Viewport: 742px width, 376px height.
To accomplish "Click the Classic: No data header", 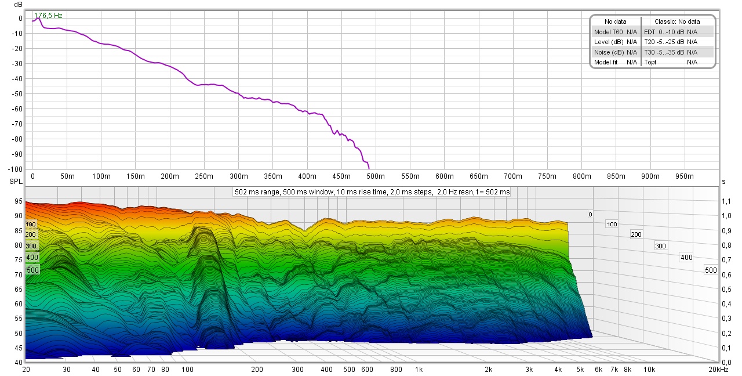I will point(678,21).
